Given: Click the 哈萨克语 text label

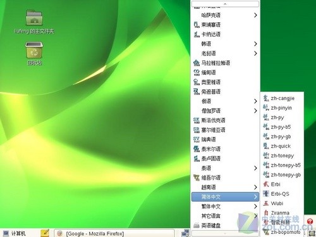Looking at the screenshot, I should click(211, 15).
